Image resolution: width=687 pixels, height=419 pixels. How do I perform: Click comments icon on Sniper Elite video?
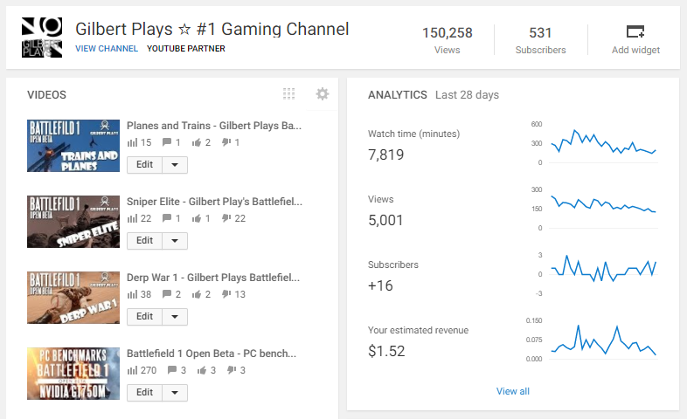167,218
